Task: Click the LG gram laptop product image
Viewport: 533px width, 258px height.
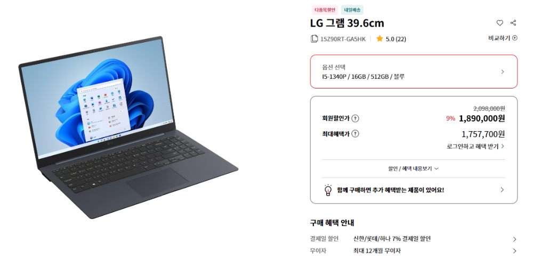Action: click(x=128, y=127)
